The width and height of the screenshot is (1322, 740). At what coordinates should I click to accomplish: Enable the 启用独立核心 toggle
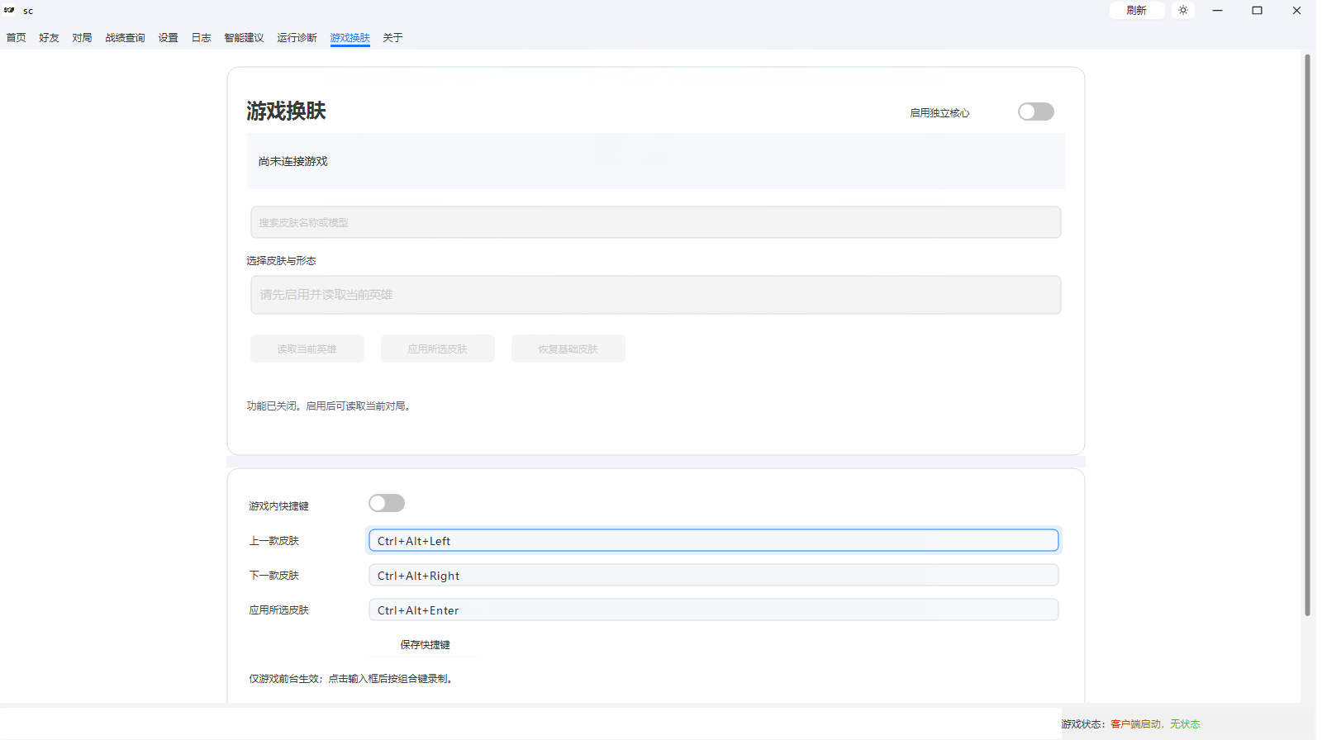click(1036, 111)
